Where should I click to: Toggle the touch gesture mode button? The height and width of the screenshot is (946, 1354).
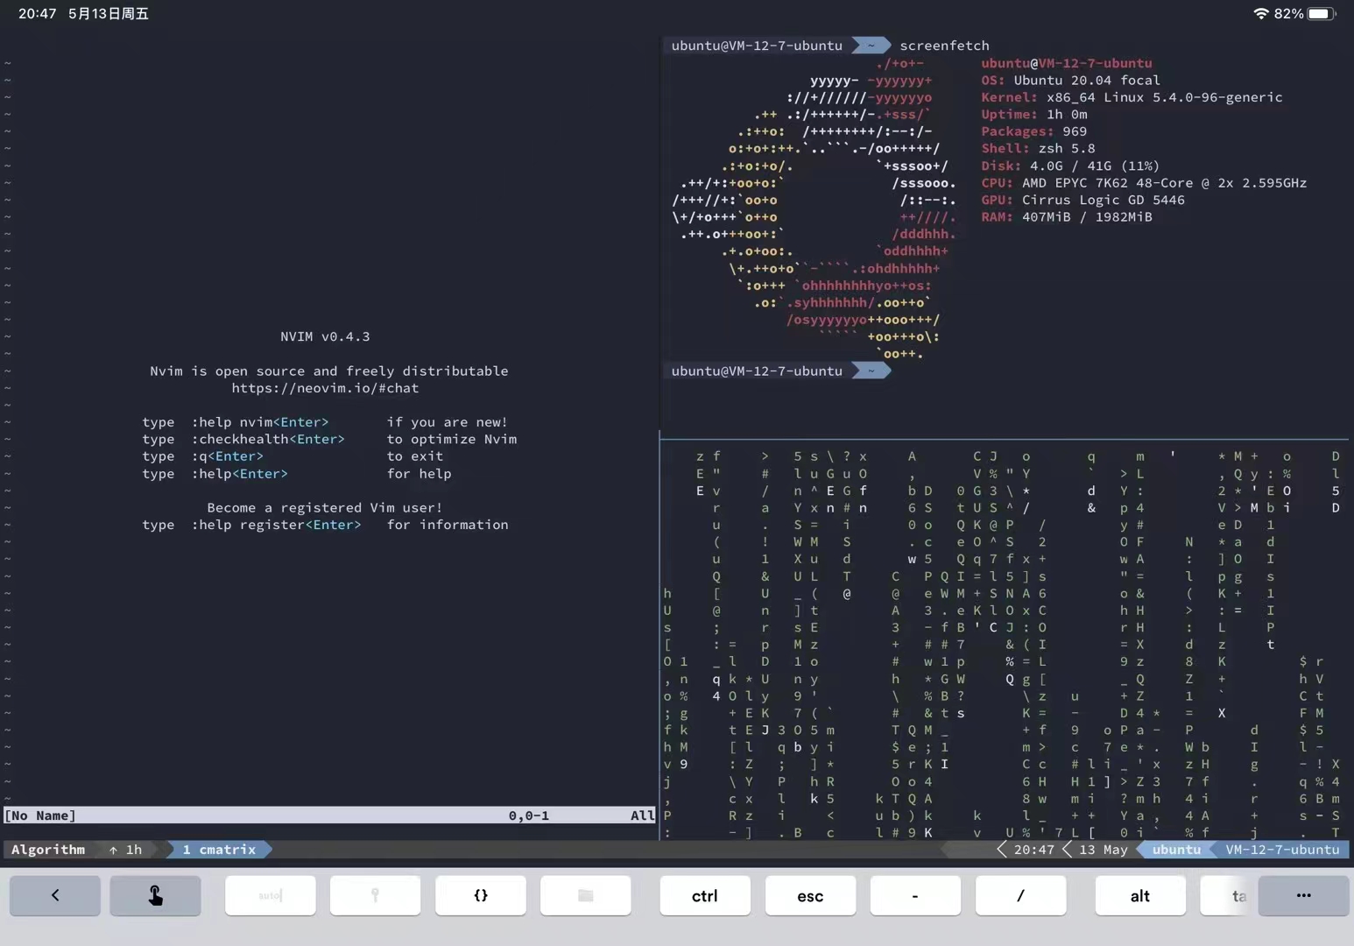click(155, 895)
